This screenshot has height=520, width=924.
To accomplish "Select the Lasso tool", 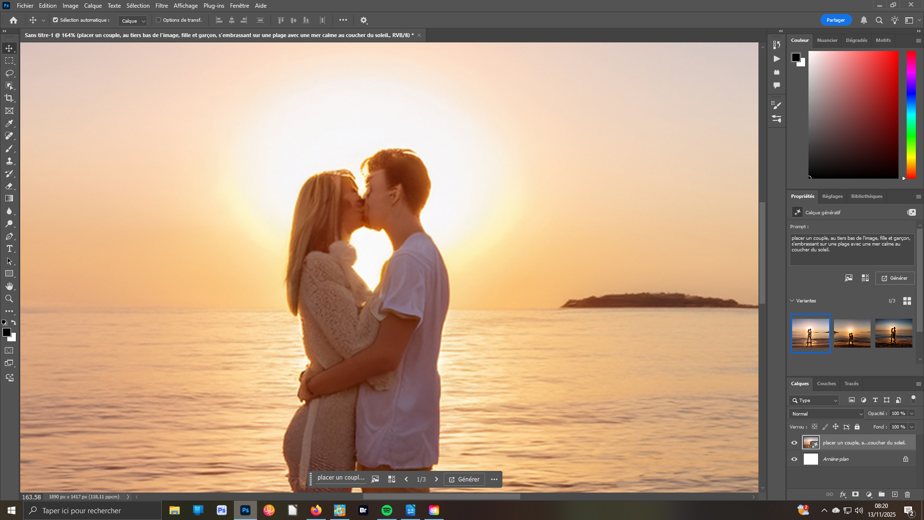I will pyautogui.click(x=9, y=73).
